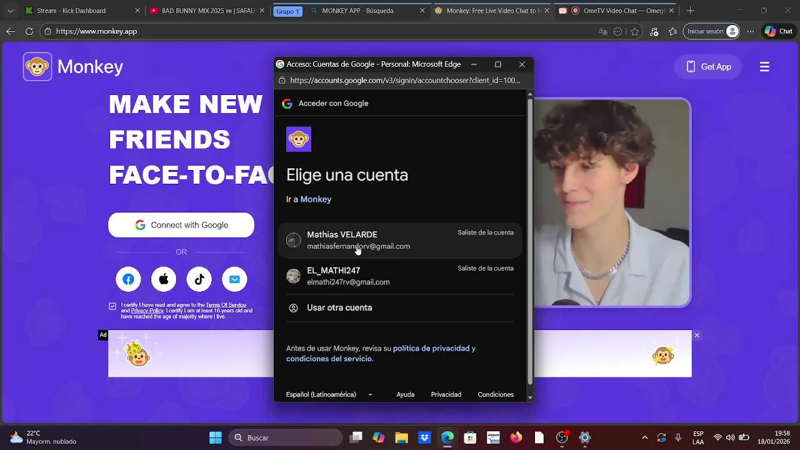
Task: Open Copilot Chat button in Edge
Action: 779,31
